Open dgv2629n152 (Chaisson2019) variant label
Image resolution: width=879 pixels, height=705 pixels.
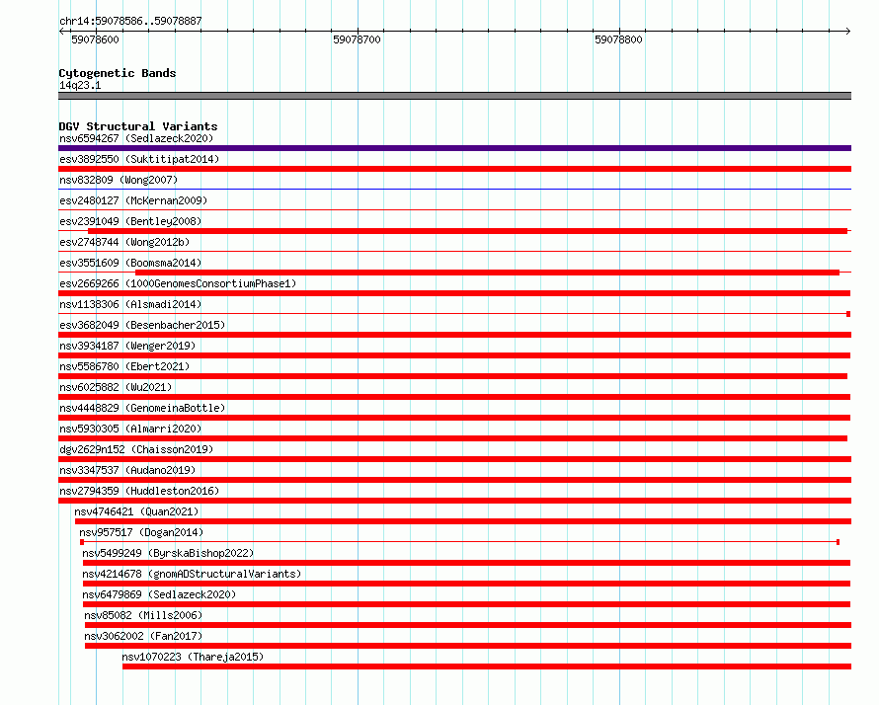pyautogui.click(x=136, y=449)
